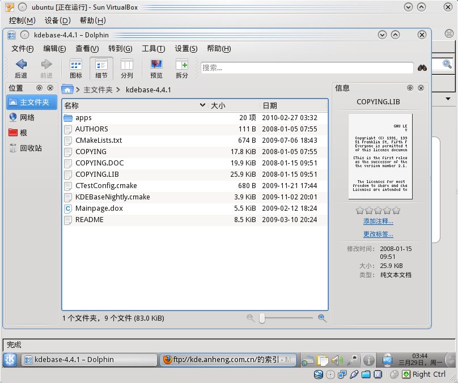
Task: Open 网络 network place
Action: pyautogui.click(x=32, y=117)
